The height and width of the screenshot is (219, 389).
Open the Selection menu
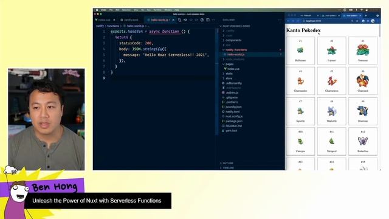click(x=126, y=10)
